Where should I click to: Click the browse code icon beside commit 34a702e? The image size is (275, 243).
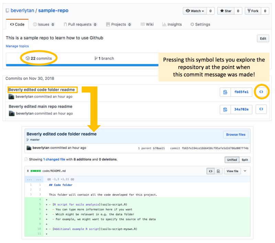pyautogui.click(x=261, y=109)
